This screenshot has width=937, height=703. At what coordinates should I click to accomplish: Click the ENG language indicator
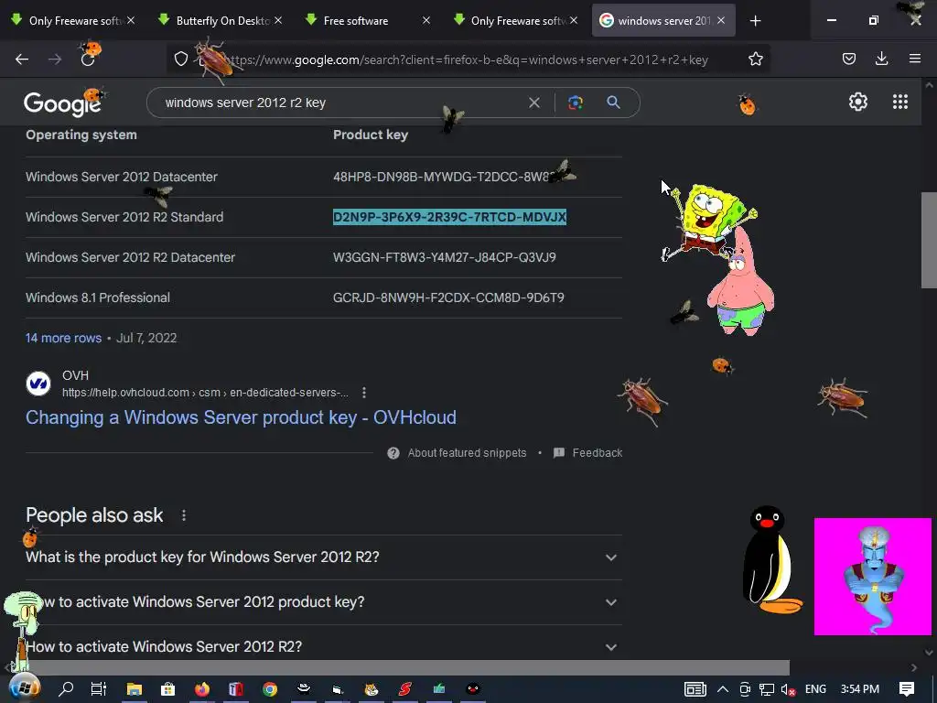tap(815, 689)
